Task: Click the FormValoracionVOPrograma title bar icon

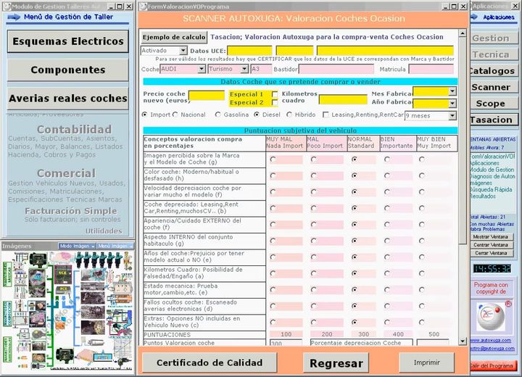Action: point(143,7)
